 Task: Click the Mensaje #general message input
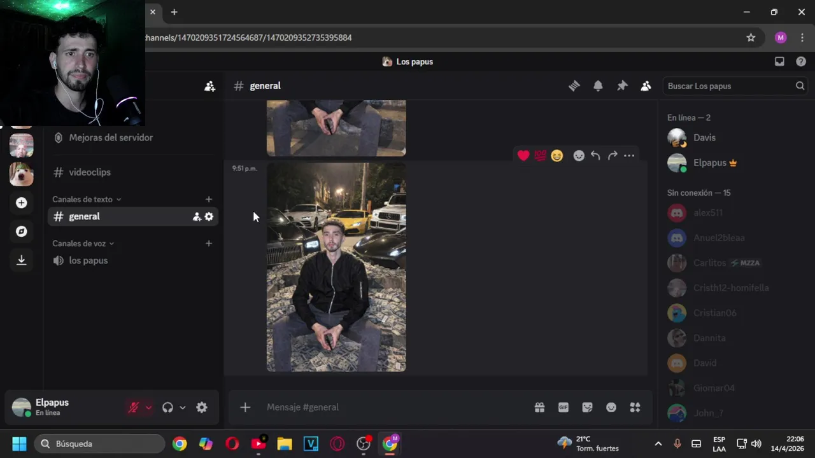click(395, 407)
